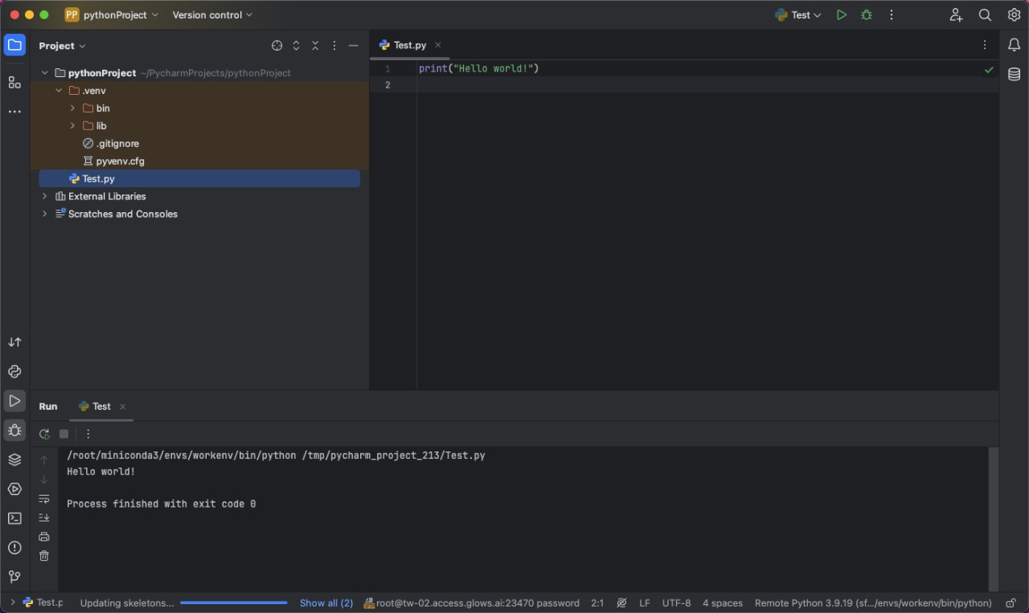
Task: Open Project panel options menu
Action: [x=334, y=46]
